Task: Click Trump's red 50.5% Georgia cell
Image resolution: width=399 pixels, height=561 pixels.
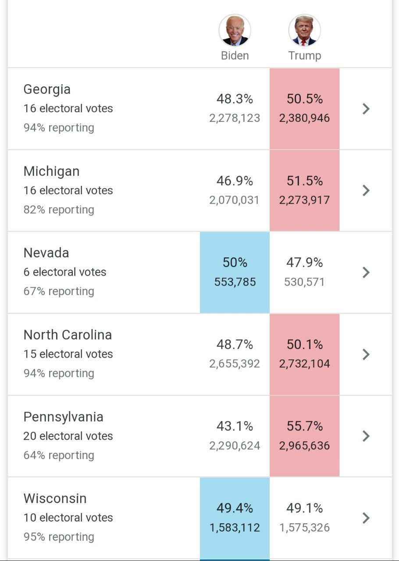Action: 304,109
